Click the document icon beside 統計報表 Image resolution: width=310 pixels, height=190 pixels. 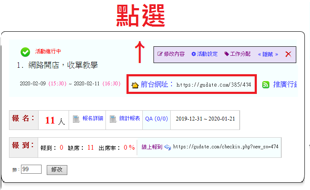[113, 119]
